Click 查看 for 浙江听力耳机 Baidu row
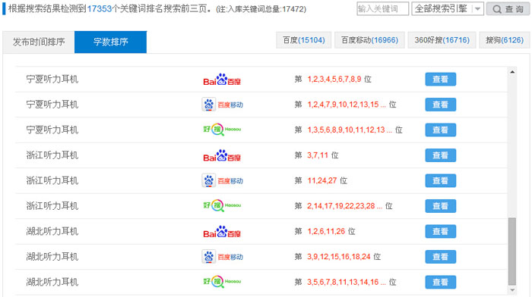Screen dimensions: 532x297 tap(440, 155)
